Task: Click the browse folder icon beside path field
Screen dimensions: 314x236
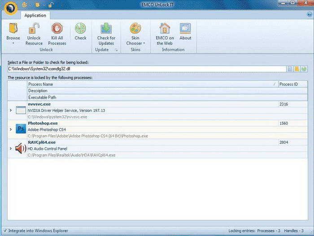Action: (x=297, y=69)
